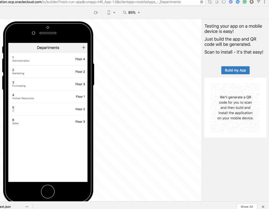Select the Administration department row
This screenshot has height=209, width=269.
[x=48, y=59]
